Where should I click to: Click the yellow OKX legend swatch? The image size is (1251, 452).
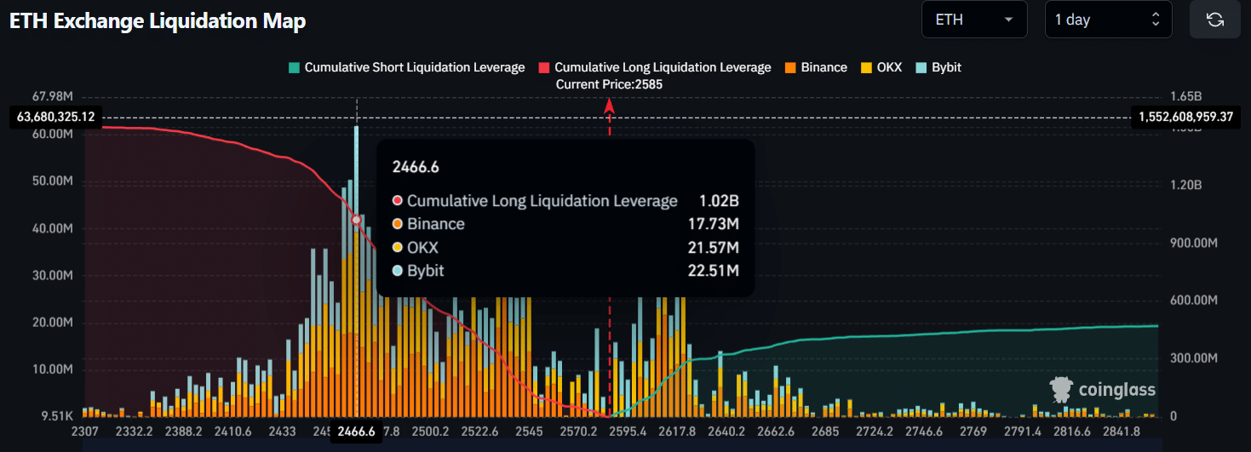[x=867, y=67]
